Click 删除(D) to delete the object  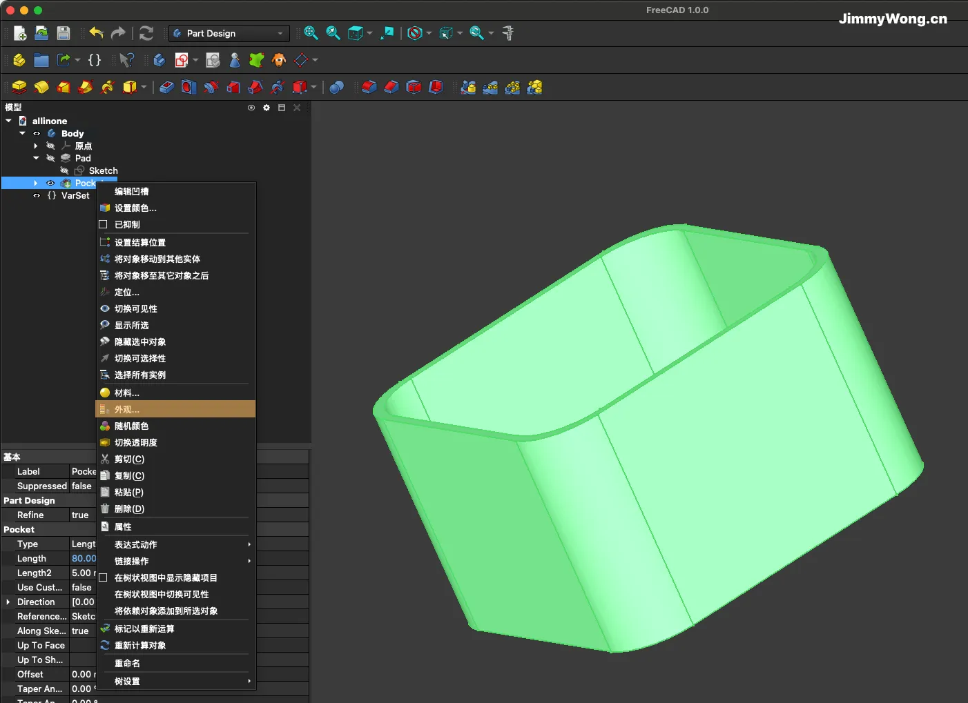click(x=129, y=509)
